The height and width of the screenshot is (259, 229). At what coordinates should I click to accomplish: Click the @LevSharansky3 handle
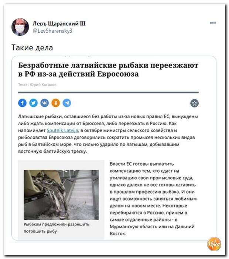(x=52, y=31)
